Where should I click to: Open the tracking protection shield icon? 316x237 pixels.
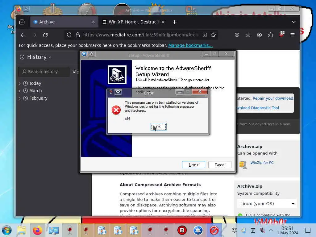(69, 35)
